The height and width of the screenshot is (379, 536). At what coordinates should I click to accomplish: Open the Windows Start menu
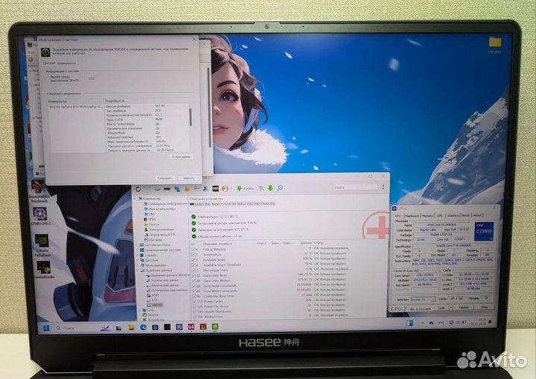pos(46,328)
